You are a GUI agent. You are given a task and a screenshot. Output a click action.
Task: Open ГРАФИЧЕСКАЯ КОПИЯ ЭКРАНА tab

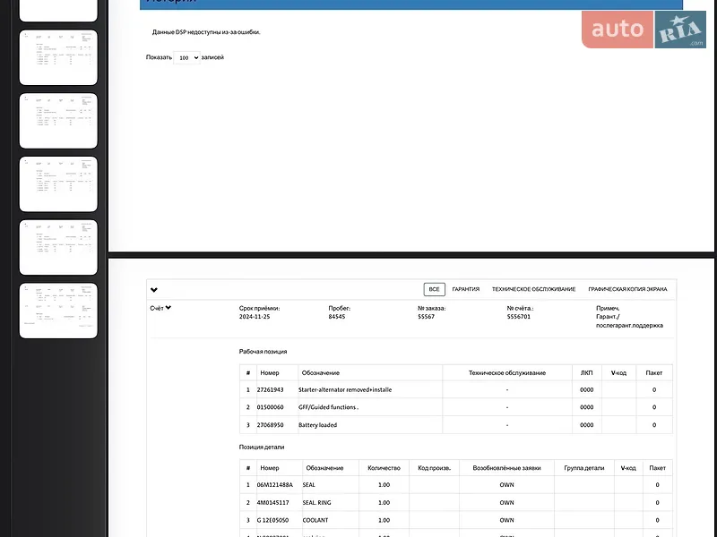(x=627, y=289)
